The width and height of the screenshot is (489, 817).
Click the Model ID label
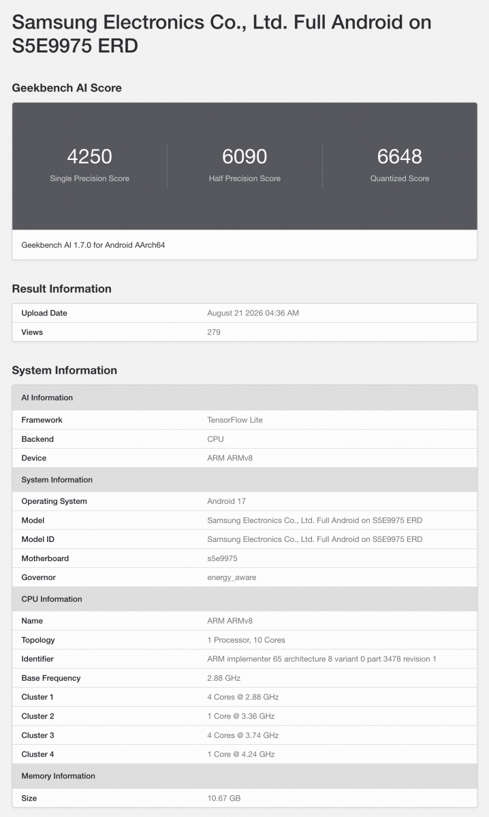coord(37,539)
